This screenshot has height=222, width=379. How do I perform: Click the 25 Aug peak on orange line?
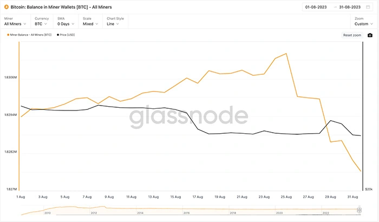pos(286,54)
